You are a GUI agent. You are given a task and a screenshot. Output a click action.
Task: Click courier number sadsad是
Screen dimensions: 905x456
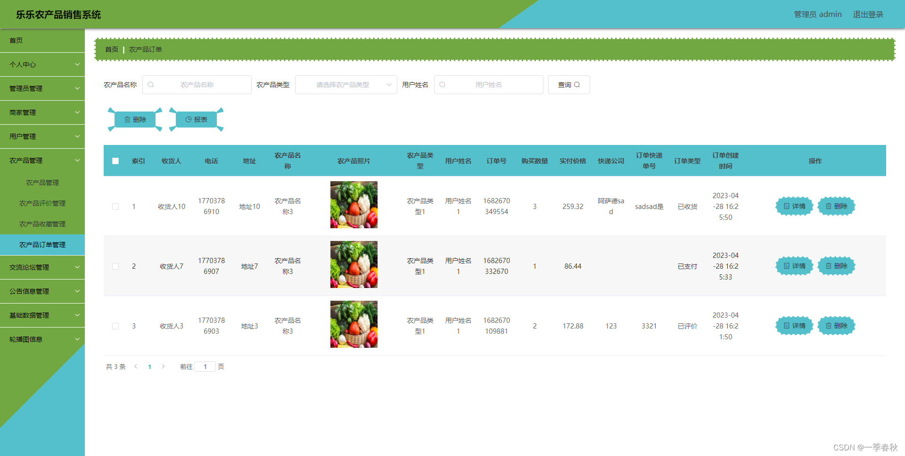[649, 207]
